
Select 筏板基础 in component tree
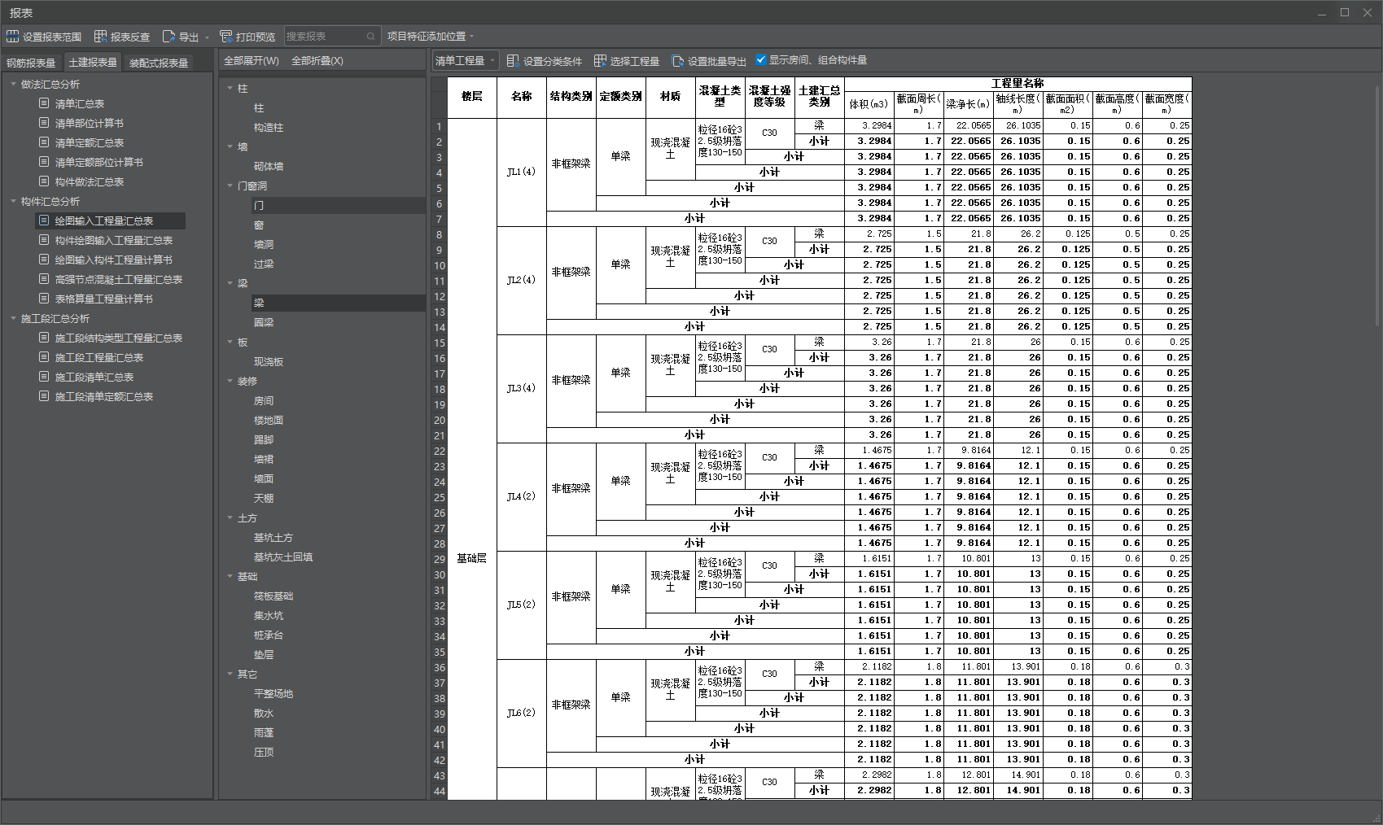pyautogui.click(x=274, y=596)
